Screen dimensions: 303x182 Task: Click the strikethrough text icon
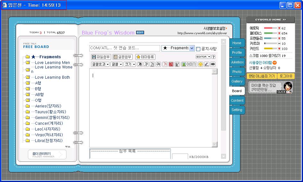click(x=158, y=64)
